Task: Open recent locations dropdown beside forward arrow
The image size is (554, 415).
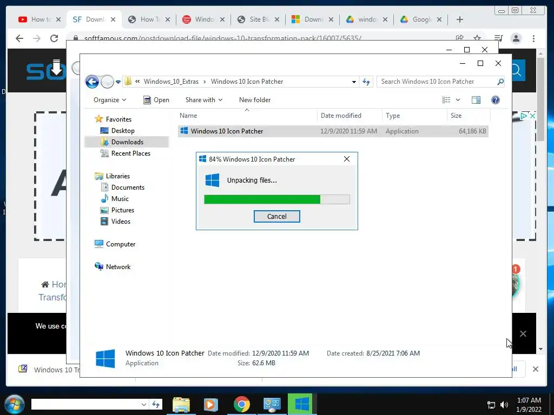Action: [x=118, y=82]
